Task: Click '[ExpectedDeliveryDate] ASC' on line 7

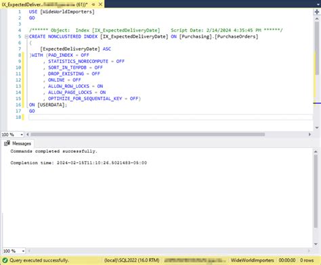Action: coord(75,49)
